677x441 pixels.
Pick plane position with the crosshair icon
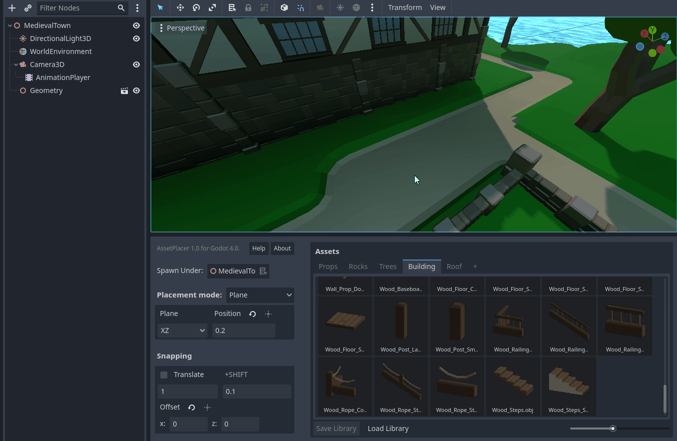tap(268, 314)
